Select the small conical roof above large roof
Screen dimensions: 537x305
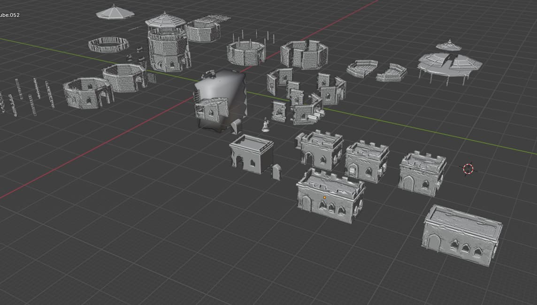pos(448,45)
